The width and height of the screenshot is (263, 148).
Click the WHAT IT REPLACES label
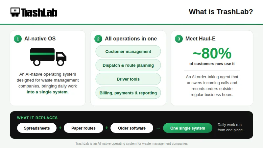[37, 118]
